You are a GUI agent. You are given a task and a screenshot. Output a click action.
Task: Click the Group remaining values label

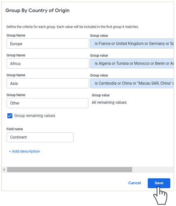35,116
